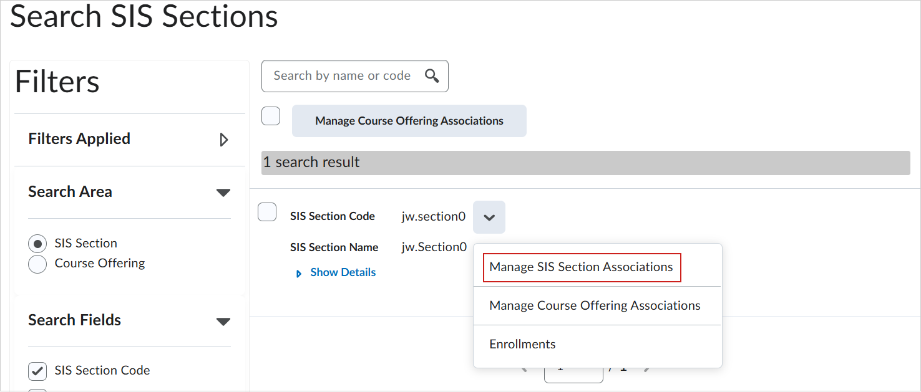Choose Enrollments from the context menu
The image size is (921, 392).
(x=522, y=343)
